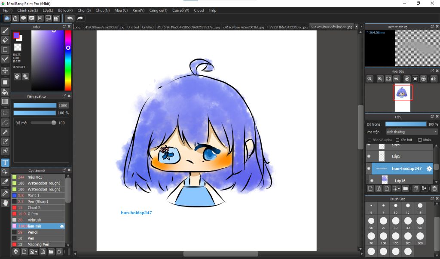Select the Eraser tool

[5, 40]
